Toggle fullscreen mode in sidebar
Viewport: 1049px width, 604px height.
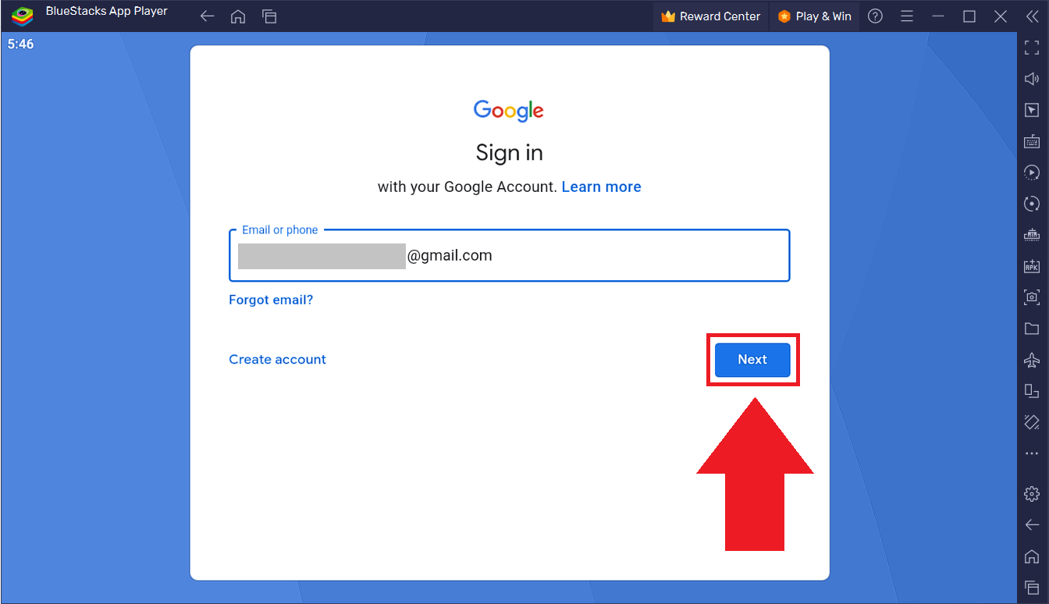(1032, 48)
